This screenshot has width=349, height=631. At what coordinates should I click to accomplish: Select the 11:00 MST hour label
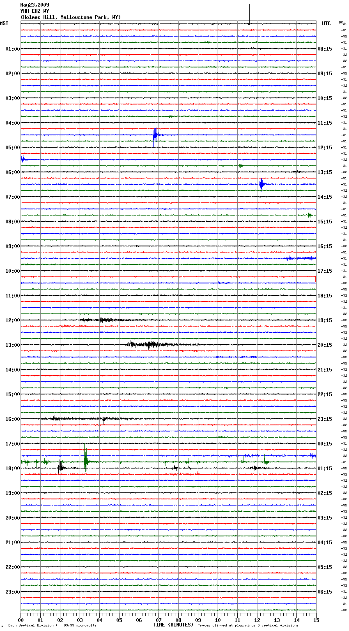[12, 296]
